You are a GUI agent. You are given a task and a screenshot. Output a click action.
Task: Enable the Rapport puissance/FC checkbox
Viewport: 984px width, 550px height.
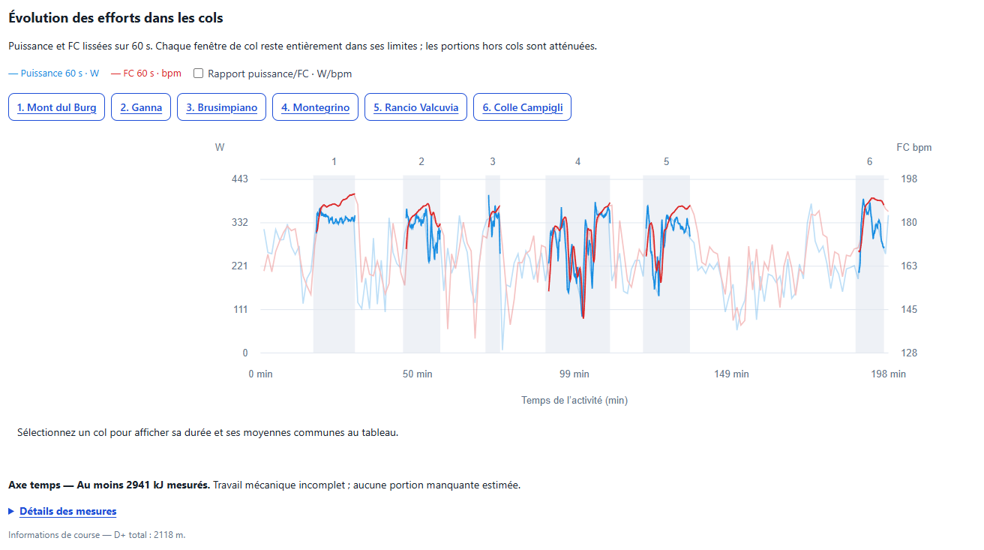pyautogui.click(x=199, y=74)
